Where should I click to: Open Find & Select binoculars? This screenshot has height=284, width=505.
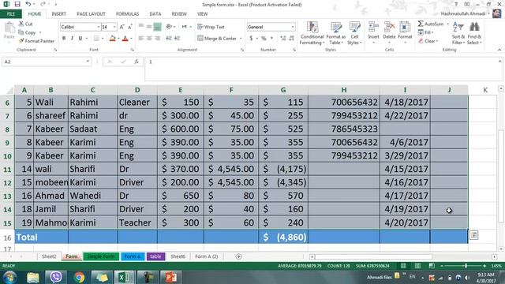(474, 33)
